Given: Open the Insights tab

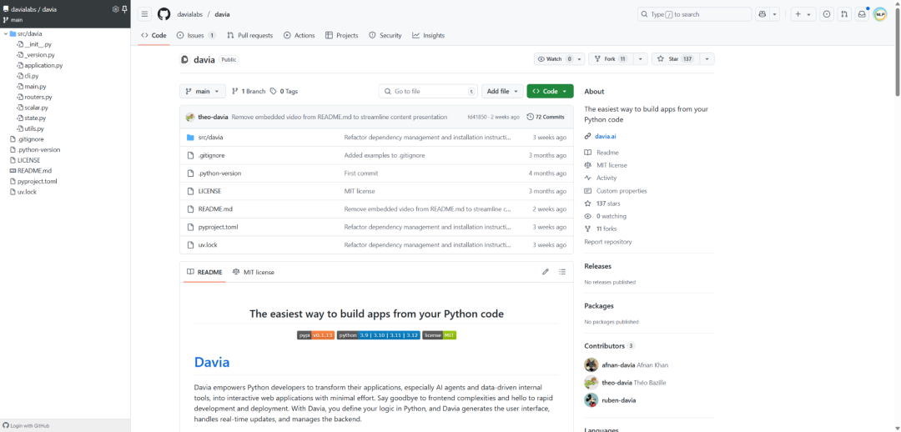Looking at the screenshot, I should click(428, 36).
